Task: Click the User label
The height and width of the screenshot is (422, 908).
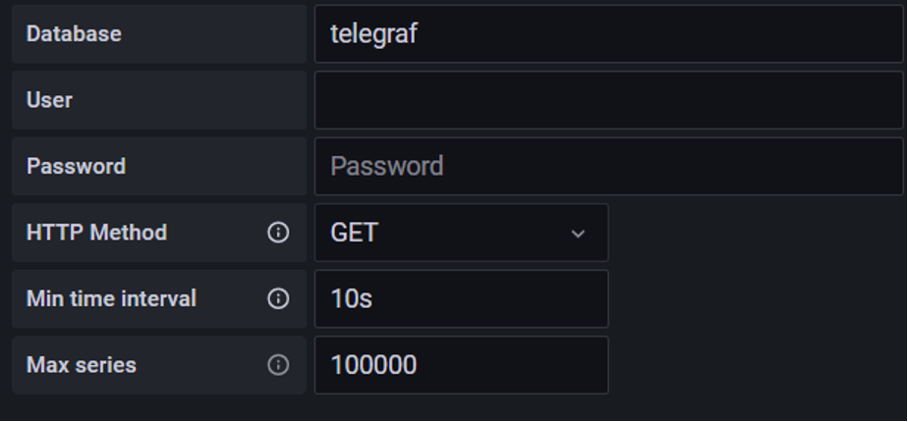Action: (49, 100)
